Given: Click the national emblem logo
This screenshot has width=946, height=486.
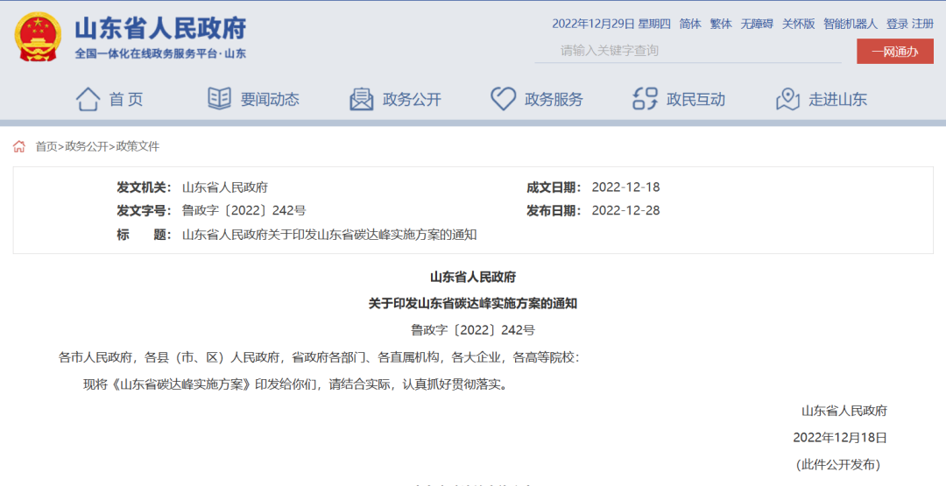Looking at the screenshot, I should (38, 36).
